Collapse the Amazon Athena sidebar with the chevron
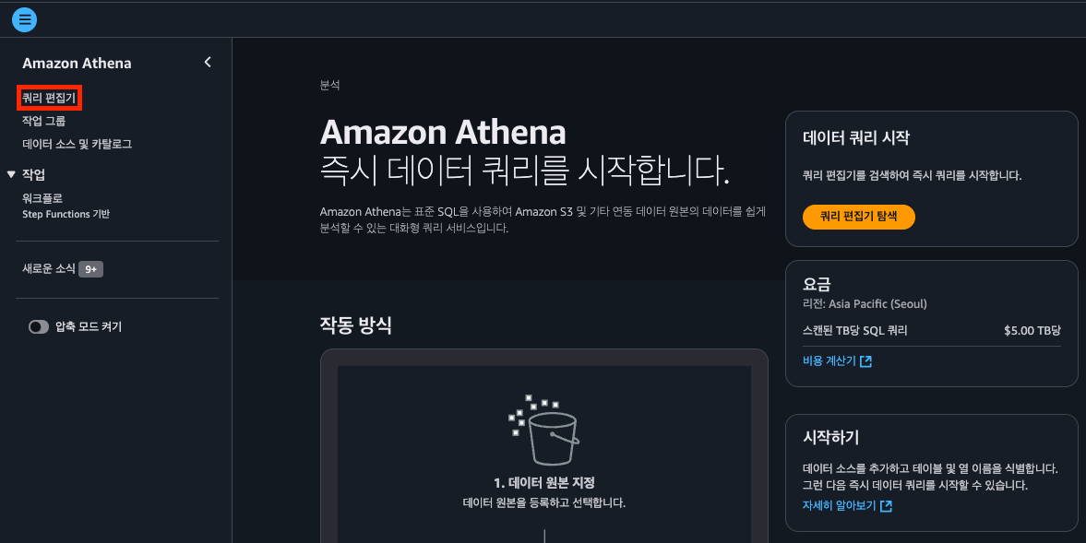Image resolution: width=1086 pixels, height=543 pixels. (208, 63)
